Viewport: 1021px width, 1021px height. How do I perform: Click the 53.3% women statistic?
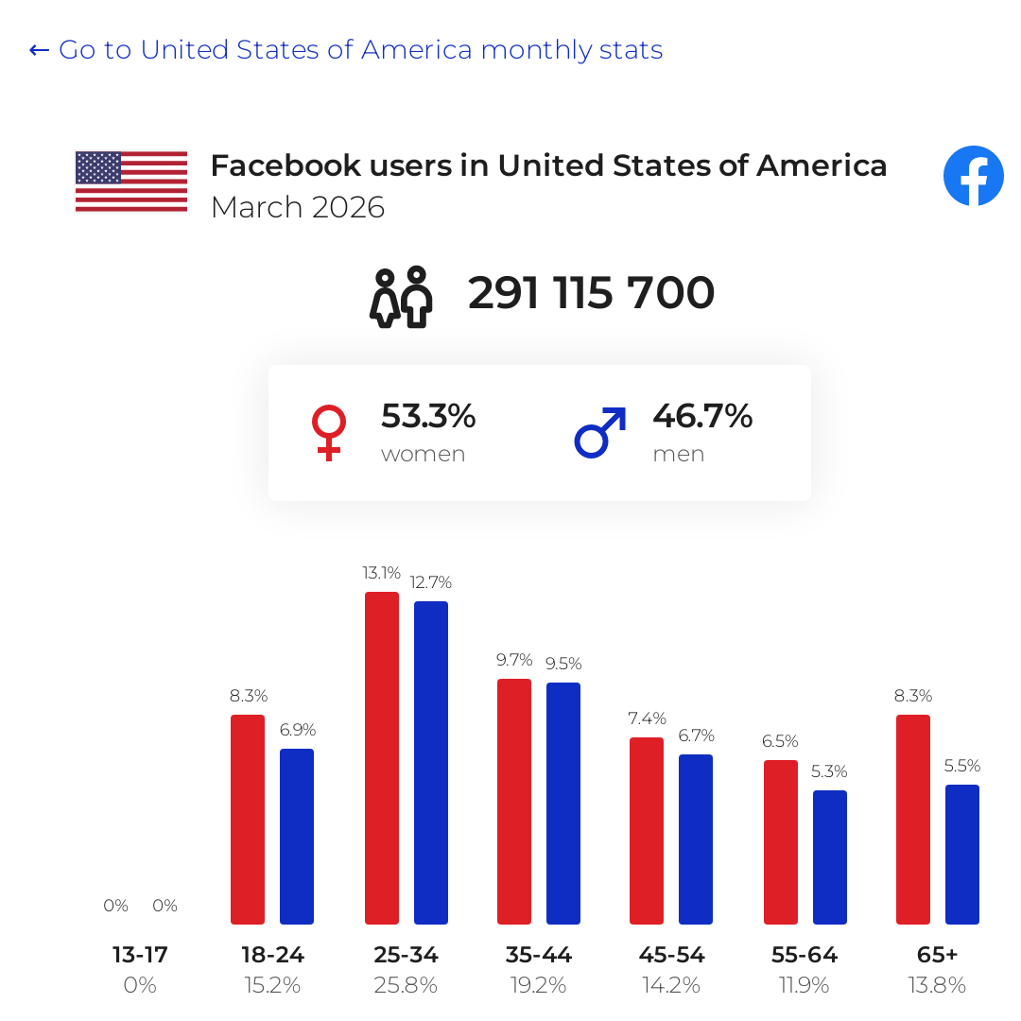coord(428,415)
